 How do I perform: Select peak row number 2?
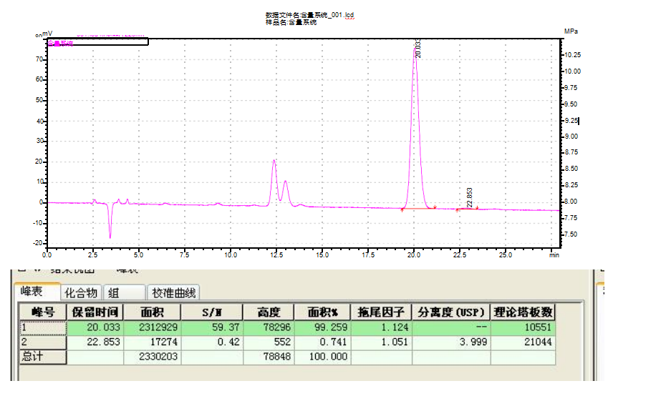42,342
